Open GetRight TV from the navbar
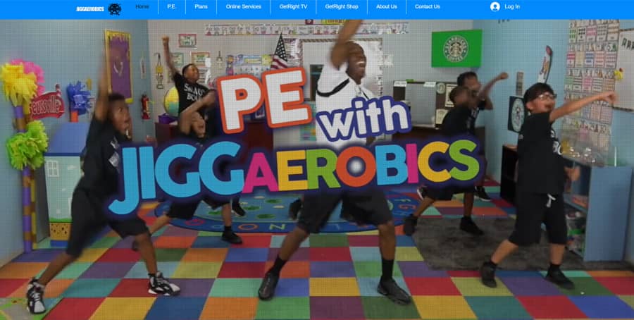Screen dimensions: 634x320 [x=293, y=7]
